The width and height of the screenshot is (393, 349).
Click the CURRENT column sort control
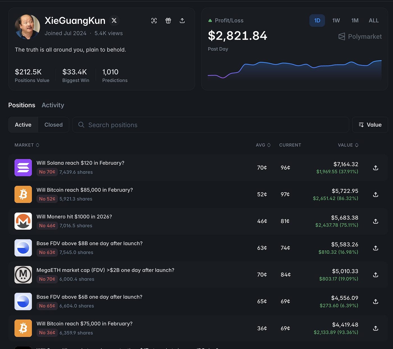pos(290,145)
